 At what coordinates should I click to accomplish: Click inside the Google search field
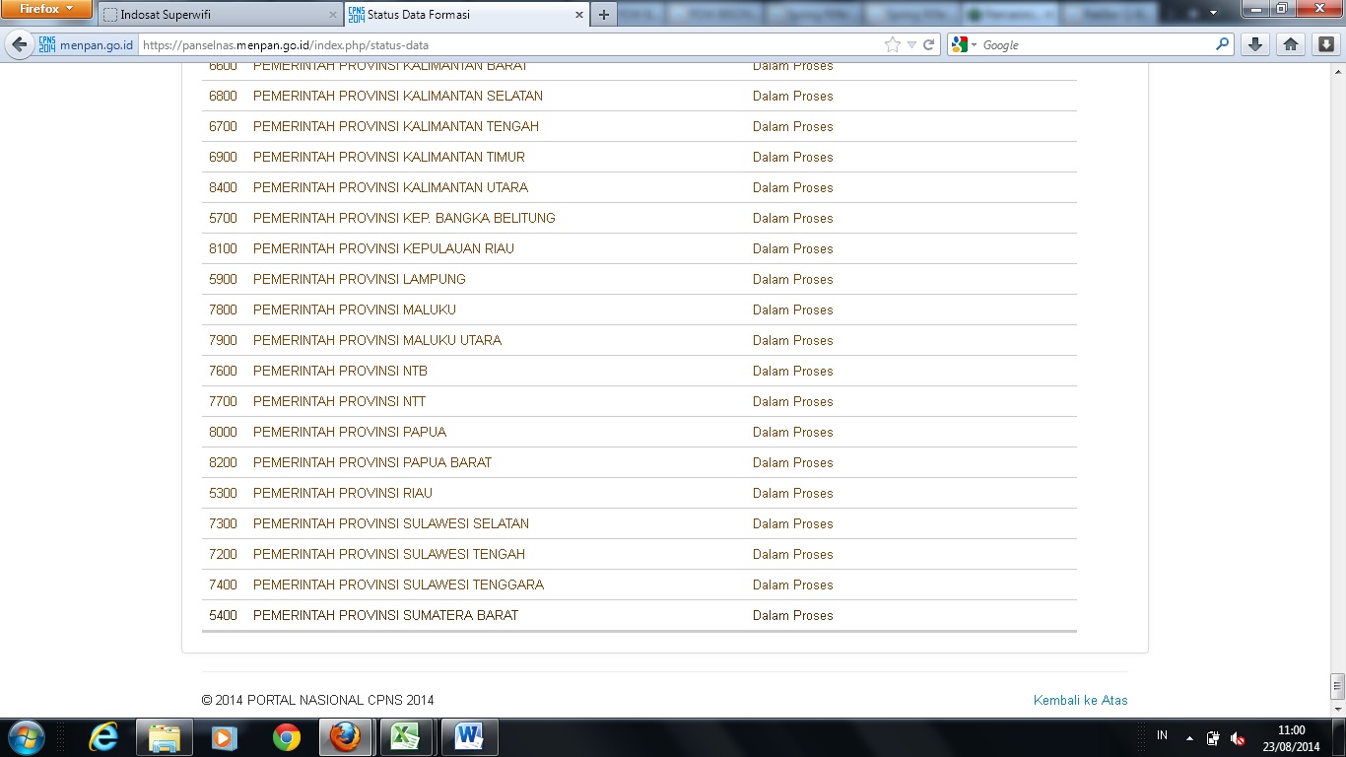pos(1094,45)
